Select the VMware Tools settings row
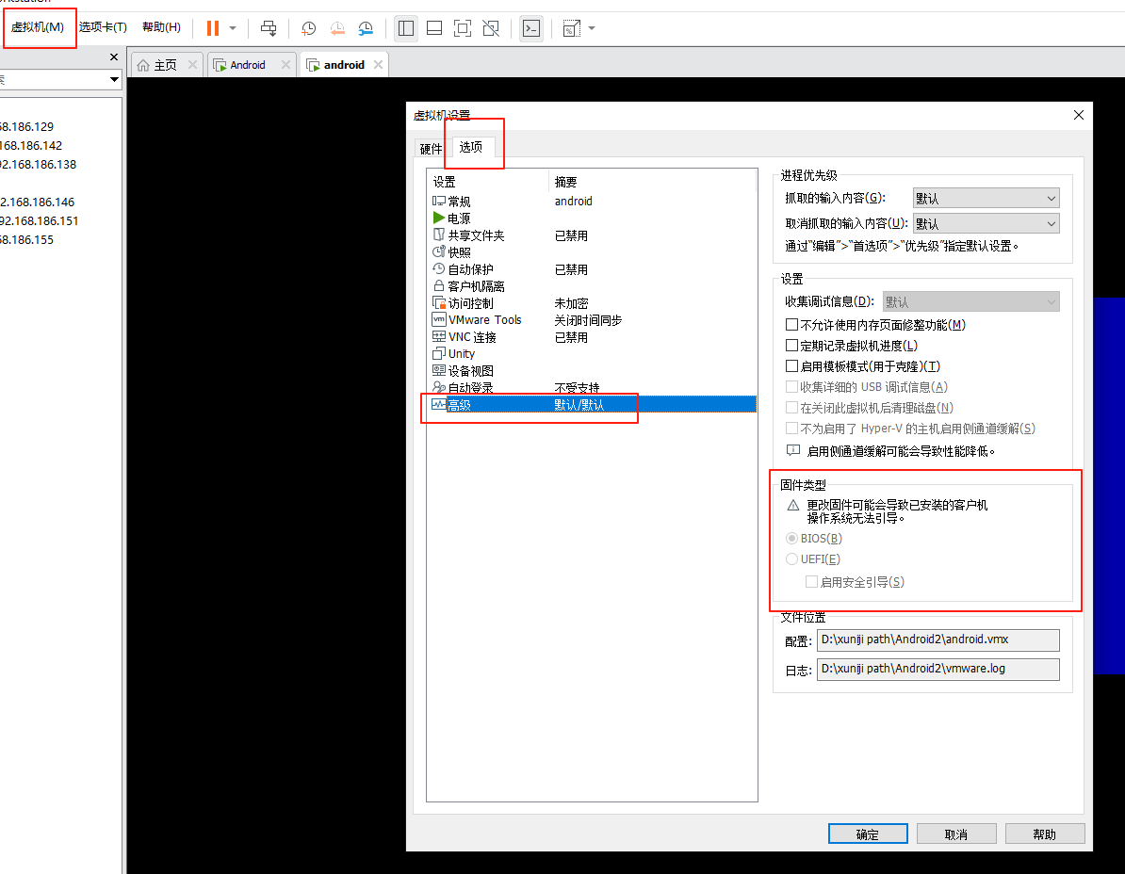This screenshot has width=1125, height=874. pos(591,320)
